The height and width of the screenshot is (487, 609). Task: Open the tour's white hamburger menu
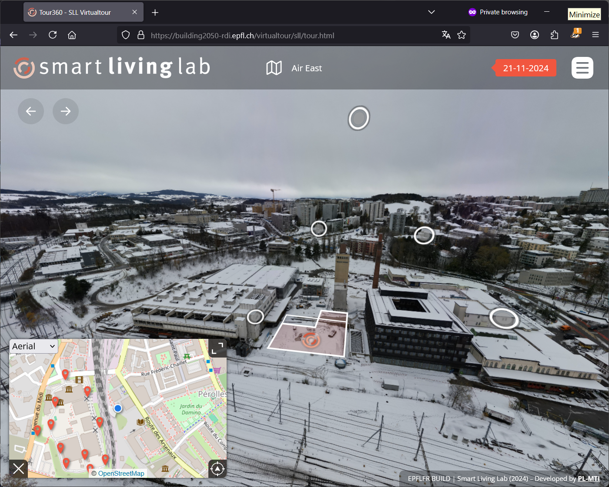tap(582, 68)
